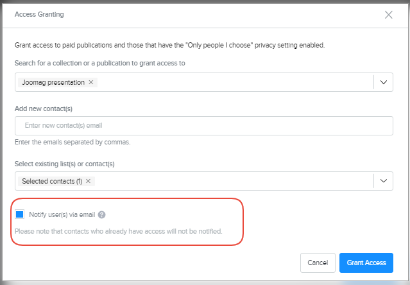Viewport: 410px width, 285px height.
Task: Click the Notify user(s) help question mark icon
Action: click(102, 215)
